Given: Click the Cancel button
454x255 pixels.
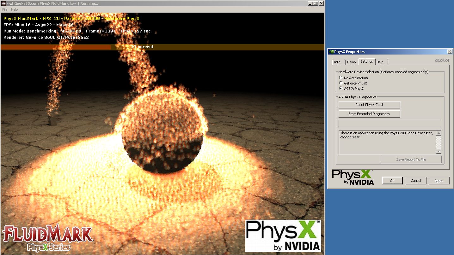Looking at the screenshot, I should point(416,181).
